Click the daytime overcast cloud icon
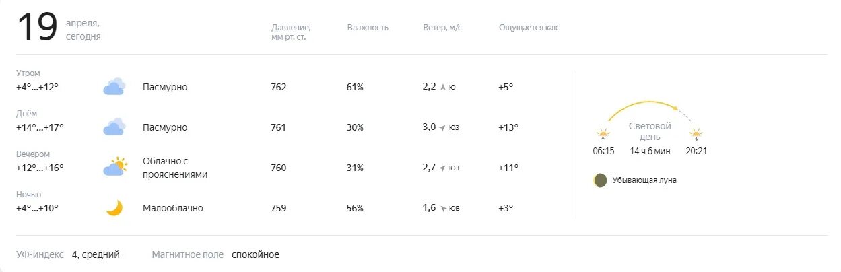 click(114, 127)
